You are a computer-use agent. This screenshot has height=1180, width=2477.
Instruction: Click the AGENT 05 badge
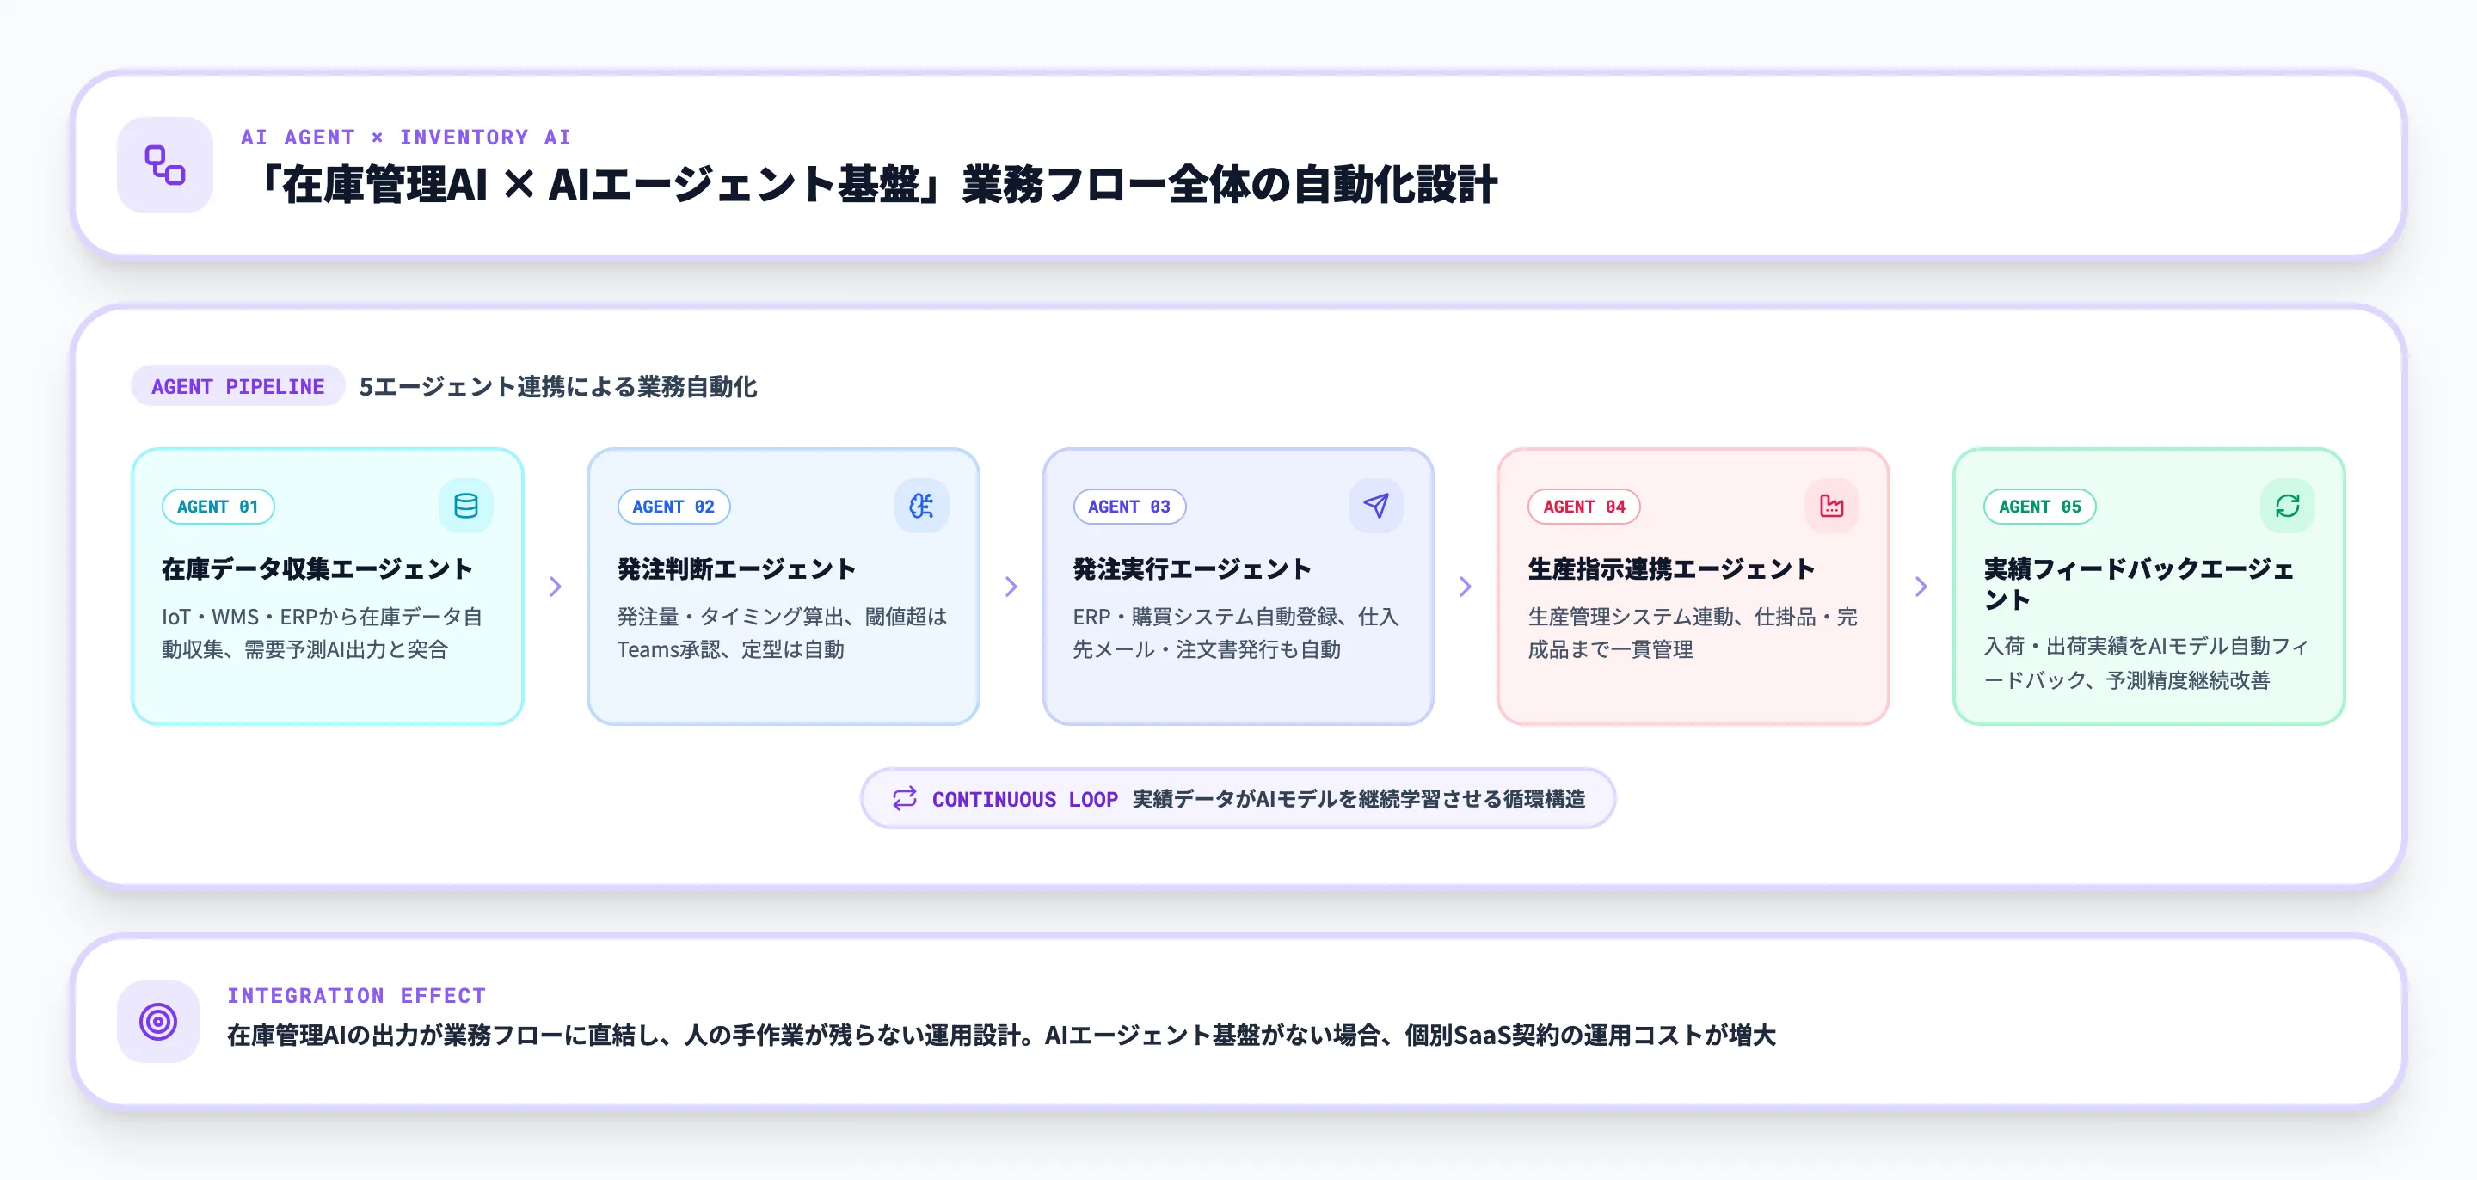[2039, 507]
